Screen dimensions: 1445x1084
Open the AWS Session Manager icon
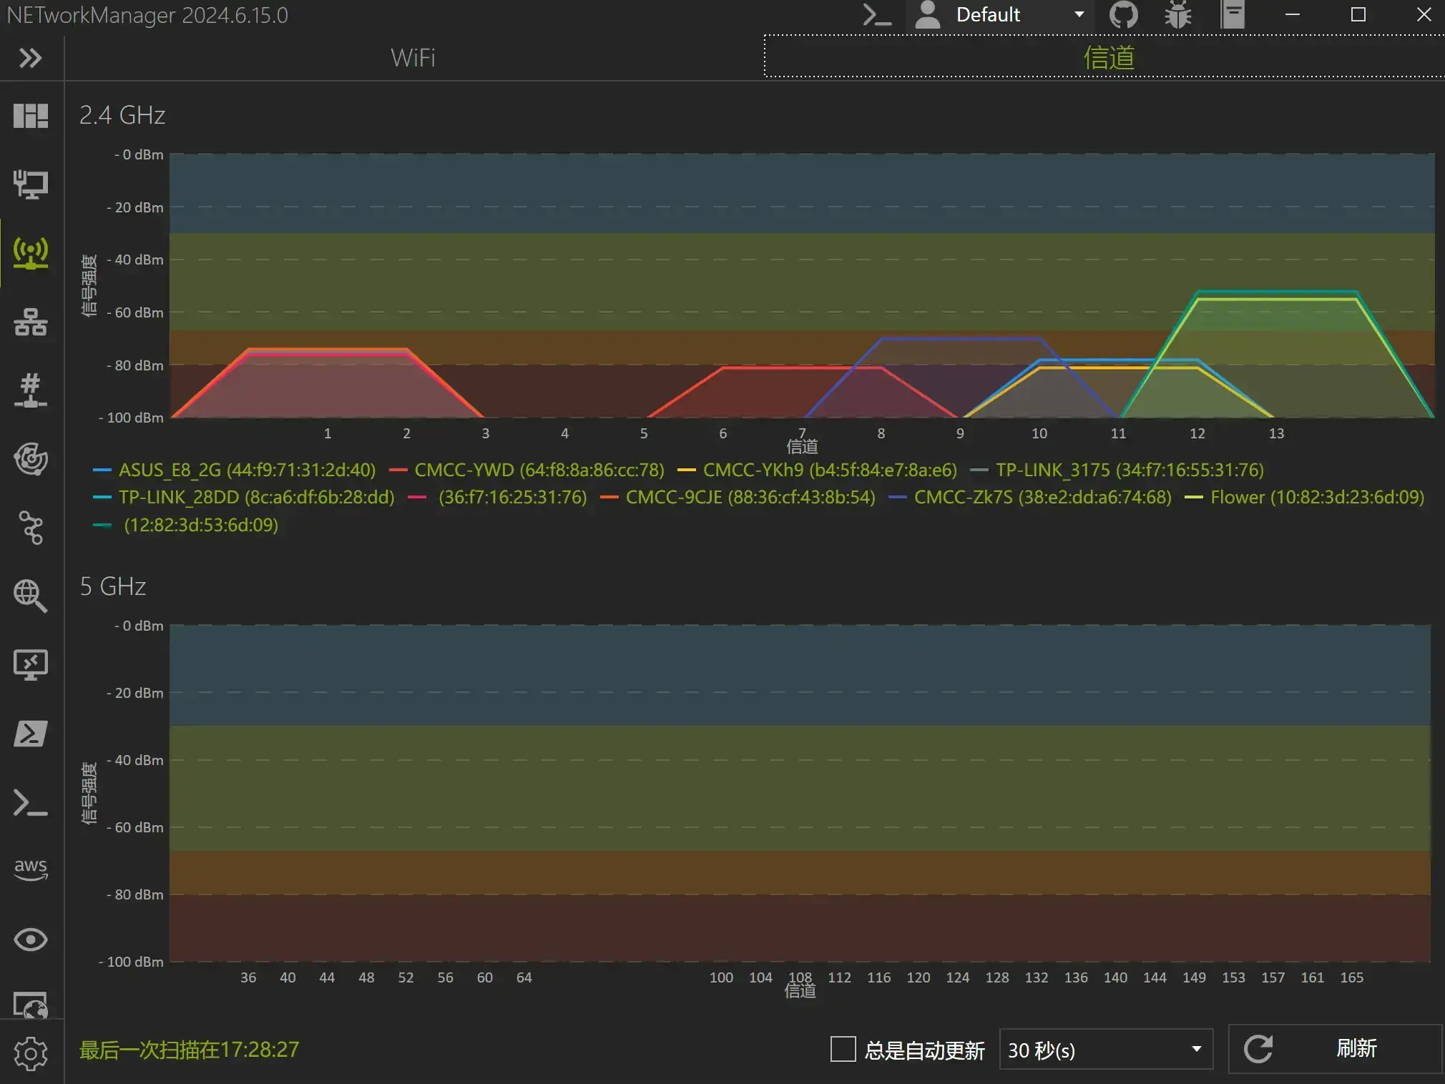coord(30,869)
